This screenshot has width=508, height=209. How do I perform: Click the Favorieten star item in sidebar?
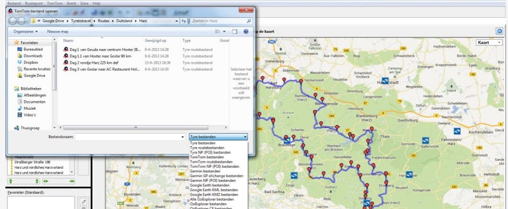pyautogui.click(x=26, y=43)
